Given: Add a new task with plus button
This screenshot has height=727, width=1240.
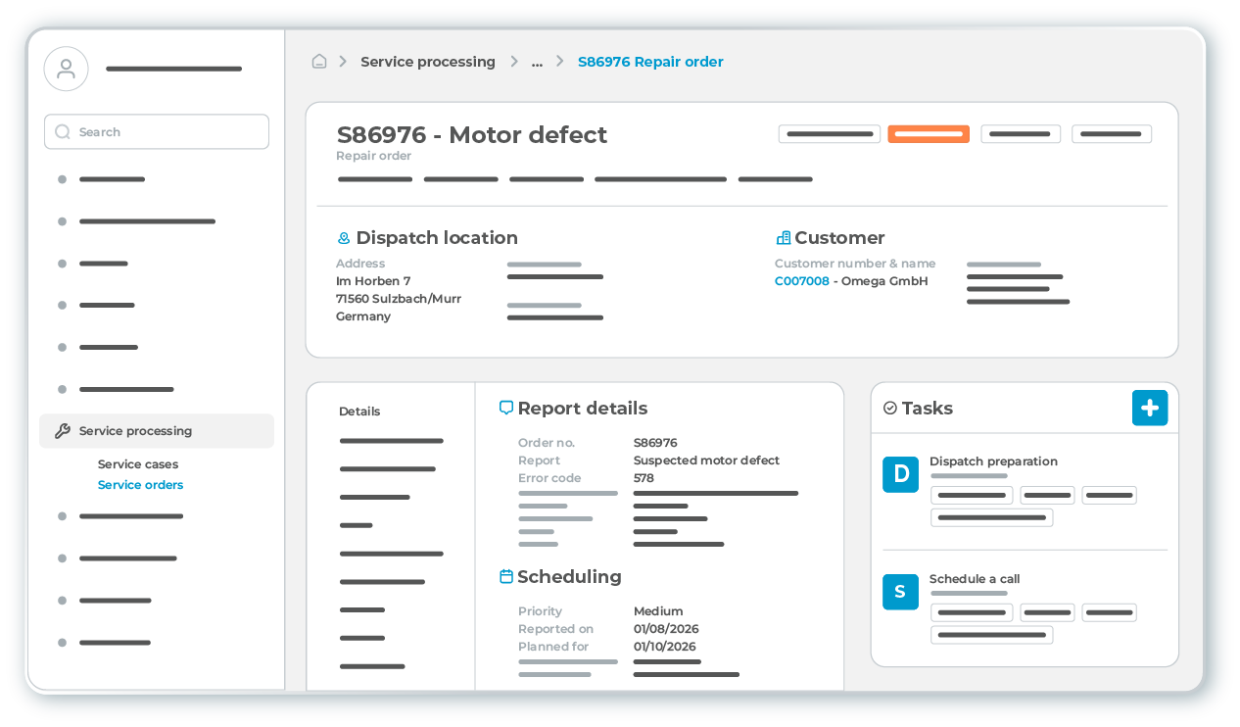Looking at the screenshot, I should click(1150, 408).
